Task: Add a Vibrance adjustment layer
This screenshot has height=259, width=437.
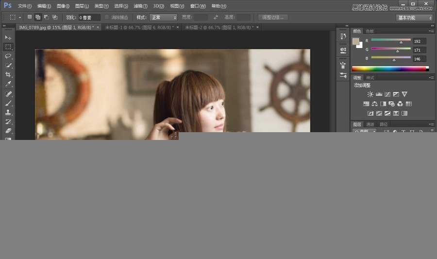Action: (404, 94)
